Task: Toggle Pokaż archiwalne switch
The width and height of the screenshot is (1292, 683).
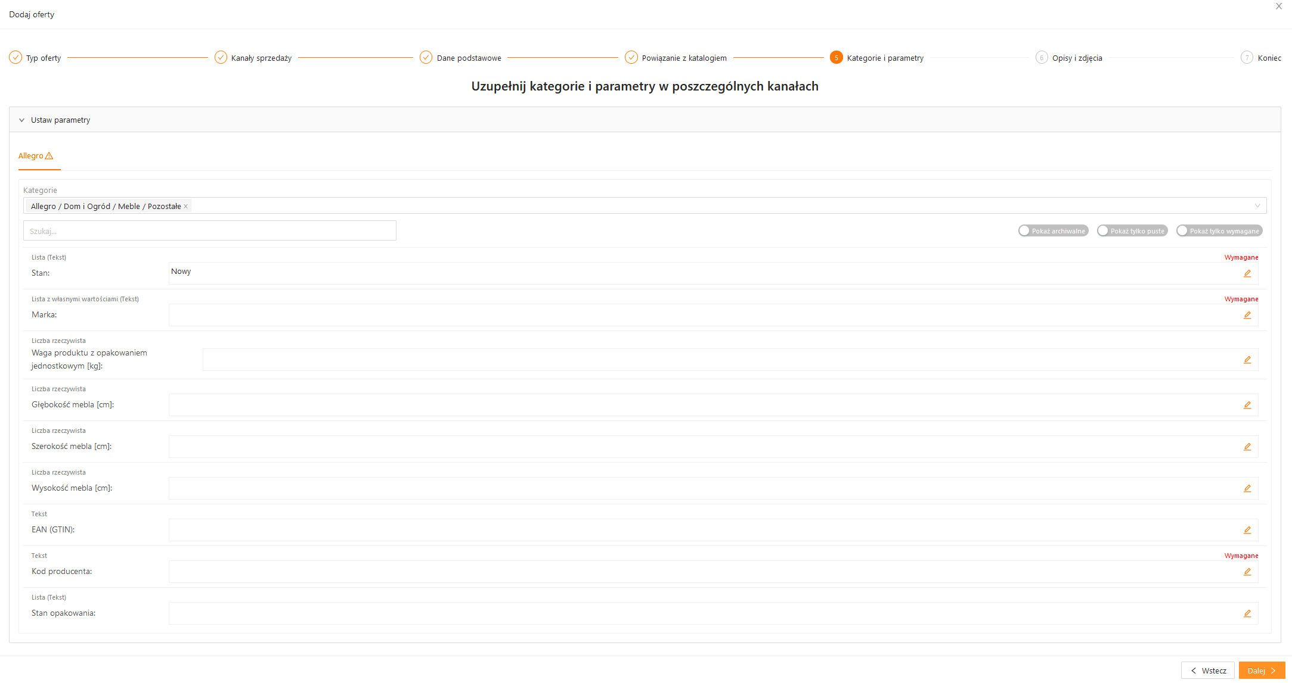Action: pyautogui.click(x=1052, y=231)
